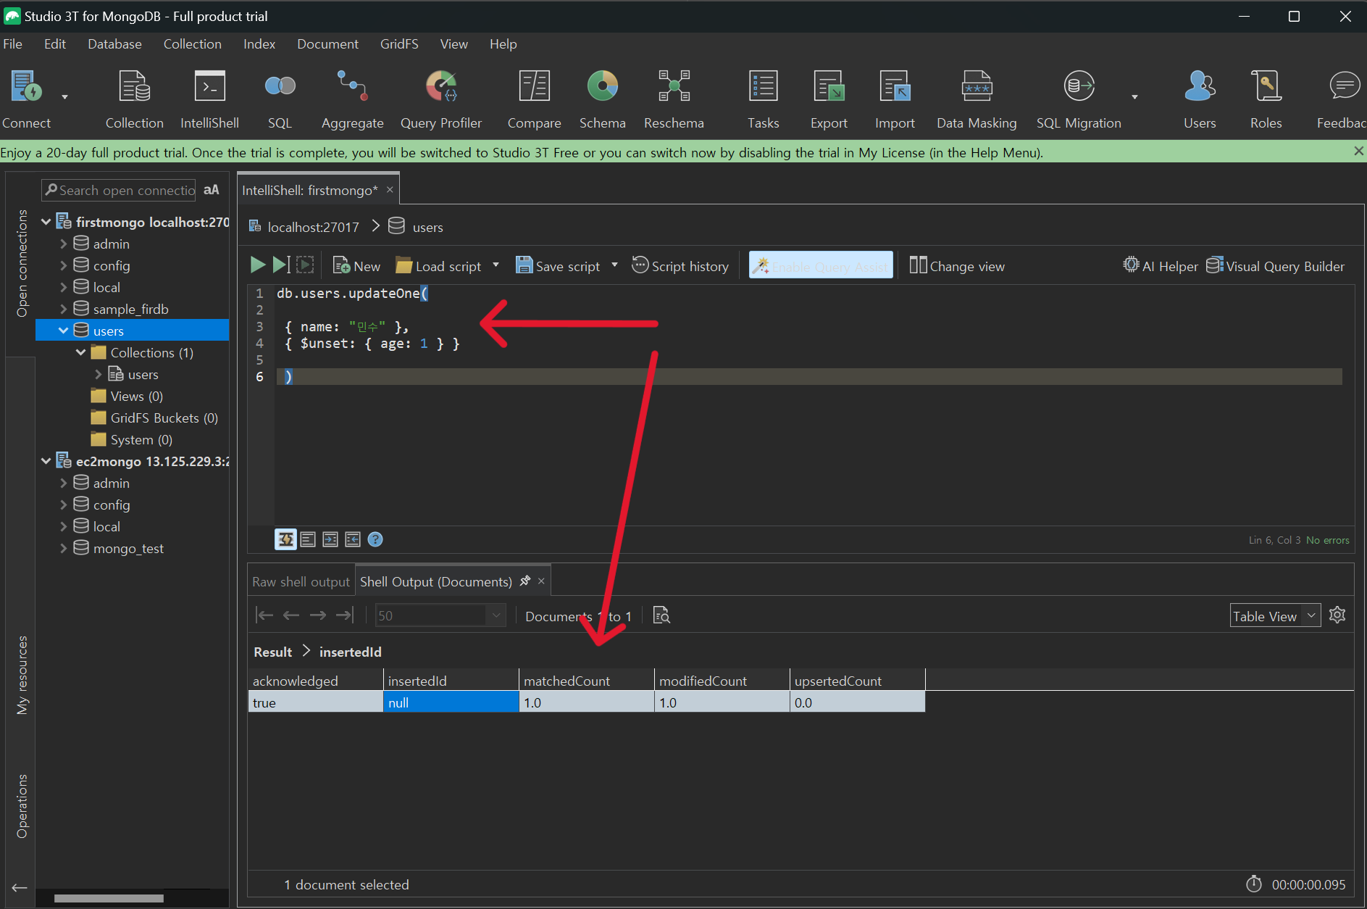Open results view settings gear
This screenshot has width=1367, height=909.
coord(1337,615)
